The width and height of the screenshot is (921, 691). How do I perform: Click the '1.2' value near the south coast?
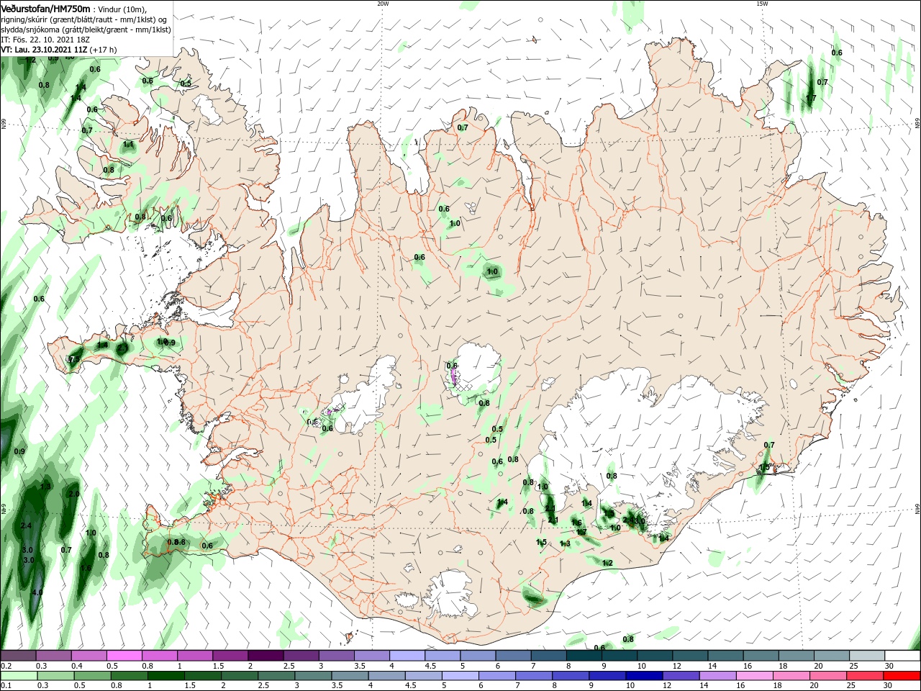tap(607, 563)
